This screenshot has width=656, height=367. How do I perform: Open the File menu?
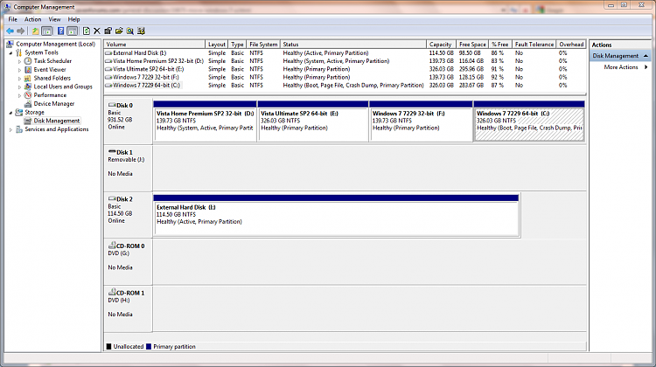point(13,19)
